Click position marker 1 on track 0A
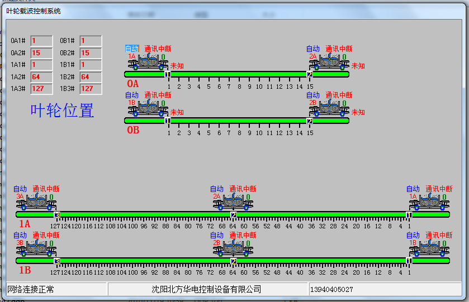 pyautogui.click(x=168, y=74)
